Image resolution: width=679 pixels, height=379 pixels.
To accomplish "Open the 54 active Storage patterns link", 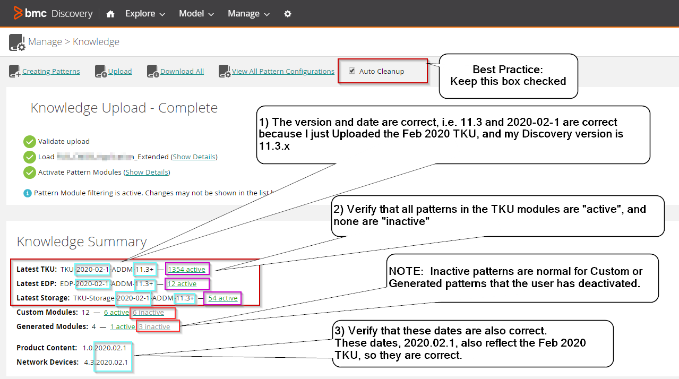I will coord(223,298).
